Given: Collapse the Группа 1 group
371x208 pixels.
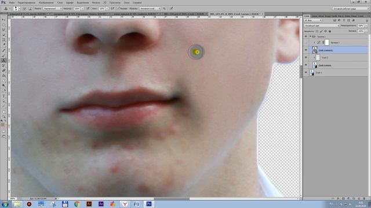Looking at the screenshot, I should click(310, 36).
